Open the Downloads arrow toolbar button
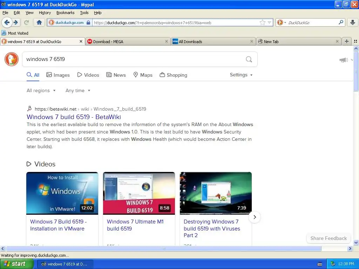 point(353,22)
